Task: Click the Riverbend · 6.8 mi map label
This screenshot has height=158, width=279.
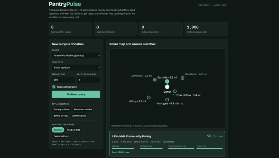Action: pyautogui.click(x=196, y=74)
